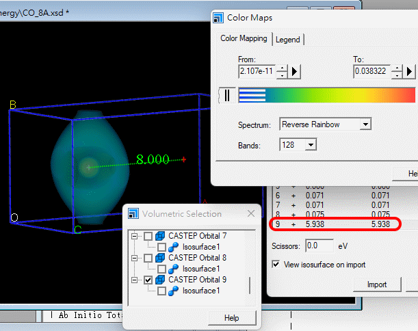Open the Spectrum dropdown showing Reverse Rainbow

click(x=365, y=124)
